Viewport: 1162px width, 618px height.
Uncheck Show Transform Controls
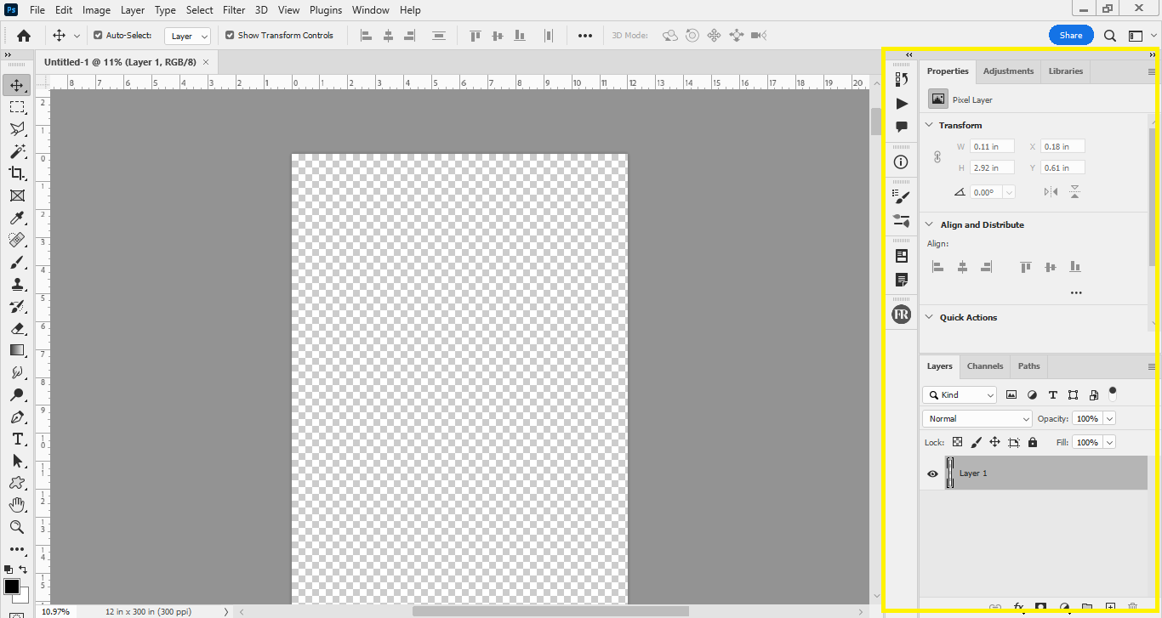pos(230,36)
